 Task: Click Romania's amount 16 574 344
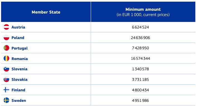pos(141,58)
